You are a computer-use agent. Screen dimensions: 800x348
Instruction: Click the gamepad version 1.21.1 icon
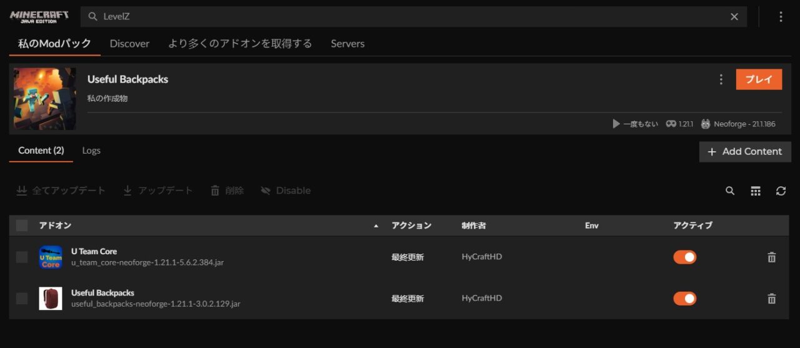(671, 124)
